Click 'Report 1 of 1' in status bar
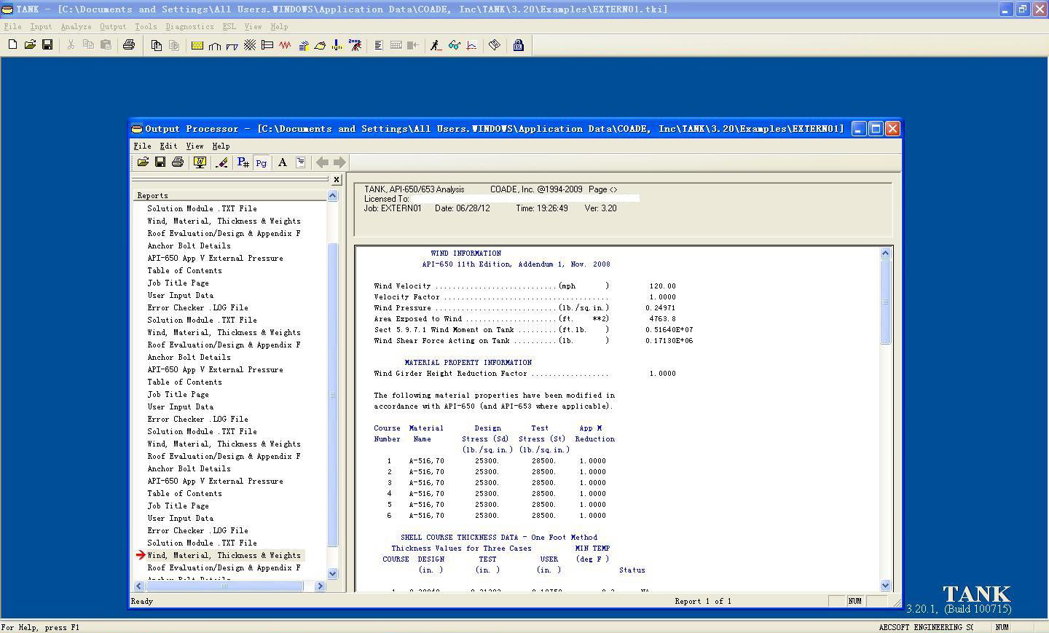This screenshot has width=1049, height=633. 703,601
